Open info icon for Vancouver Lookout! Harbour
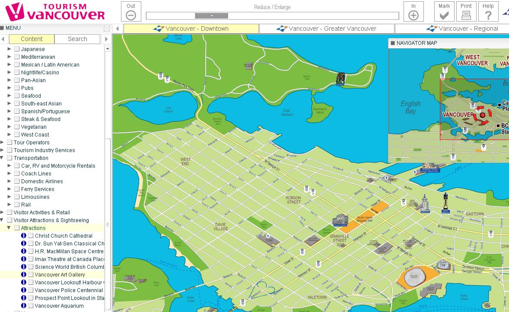 click(x=24, y=282)
